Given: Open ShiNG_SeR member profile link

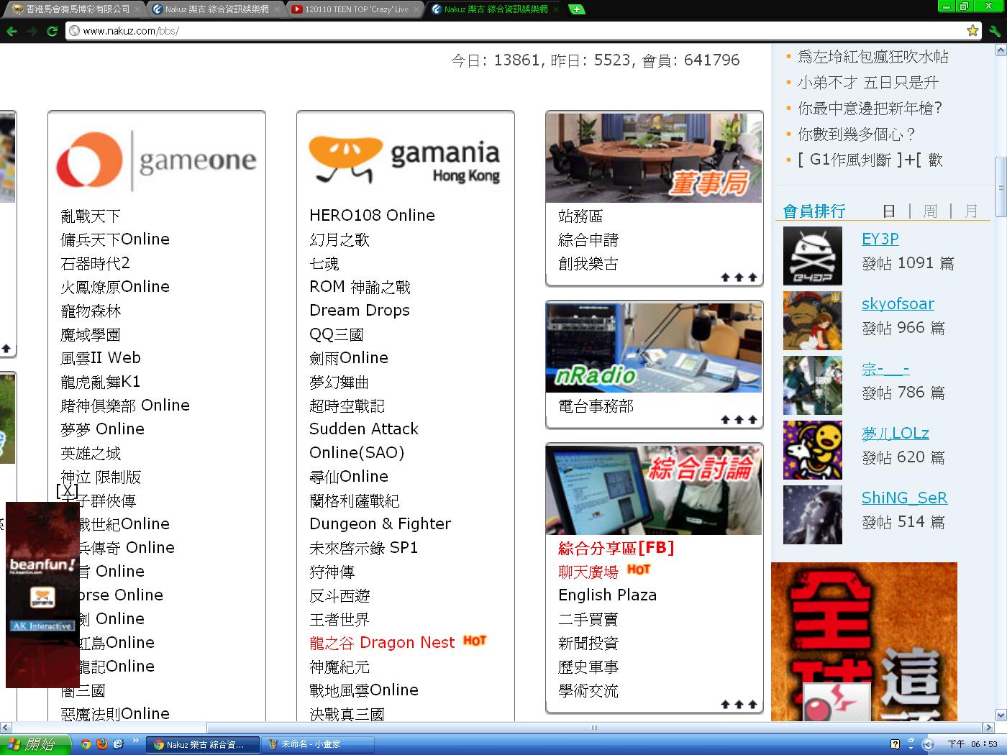Looking at the screenshot, I should point(904,498).
